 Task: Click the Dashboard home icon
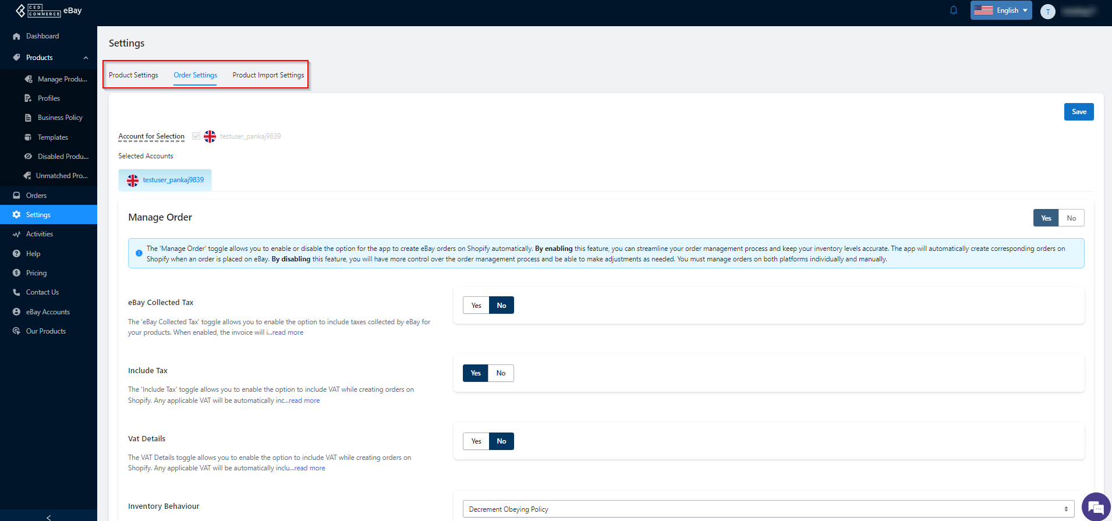[16, 36]
